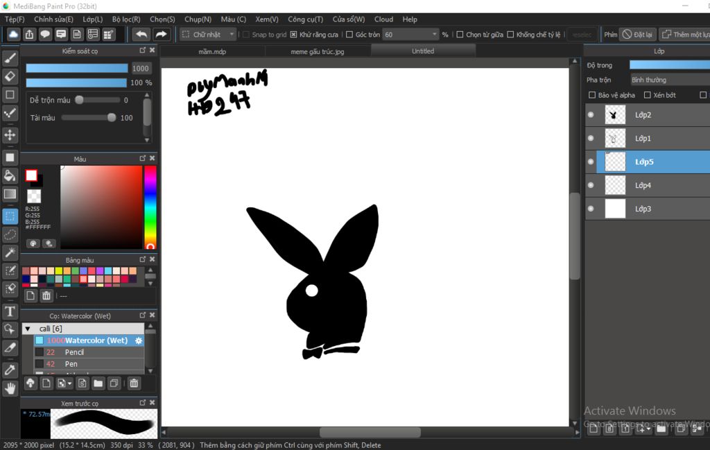This screenshot has height=450, width=710.
Task: Hide layer Lớp3
Action: click(591, 209)
